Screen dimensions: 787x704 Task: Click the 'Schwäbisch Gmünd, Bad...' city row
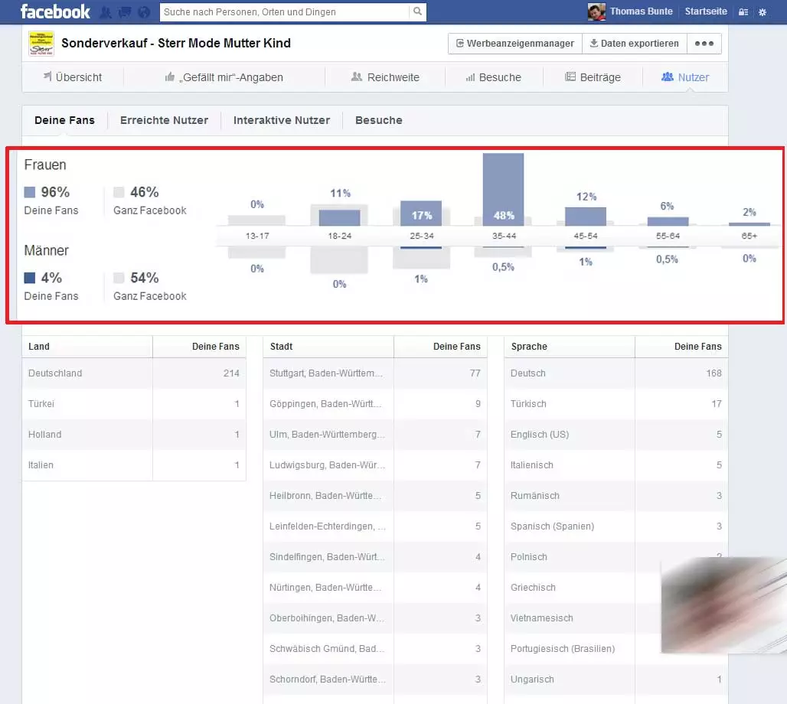point(375,649)
